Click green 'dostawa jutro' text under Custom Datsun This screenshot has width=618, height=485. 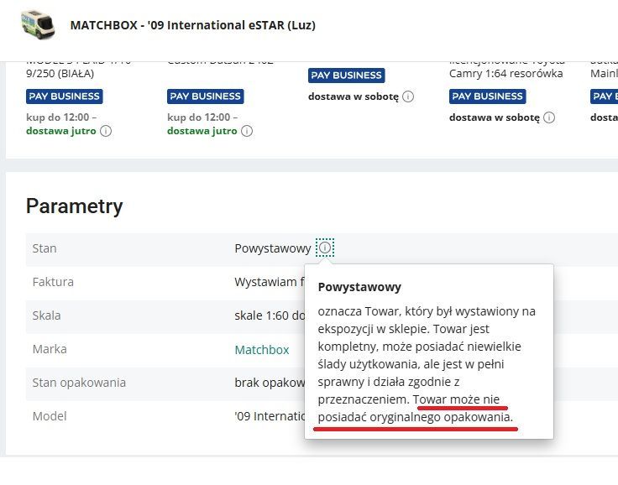202,131
